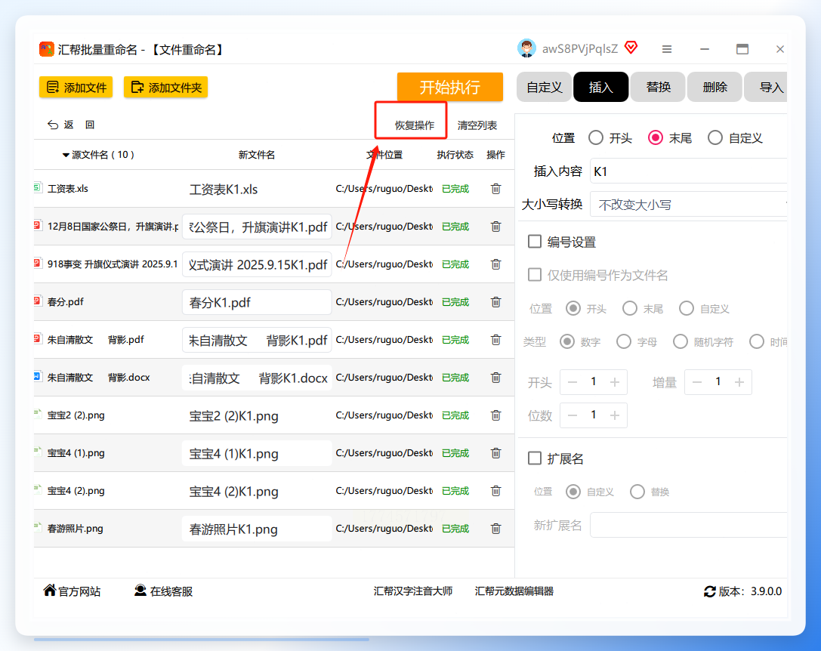Remove 宝宝4 (2).png with trash icon
The image size is (821, 651).
pyautogui.click(x=495, y=491)
